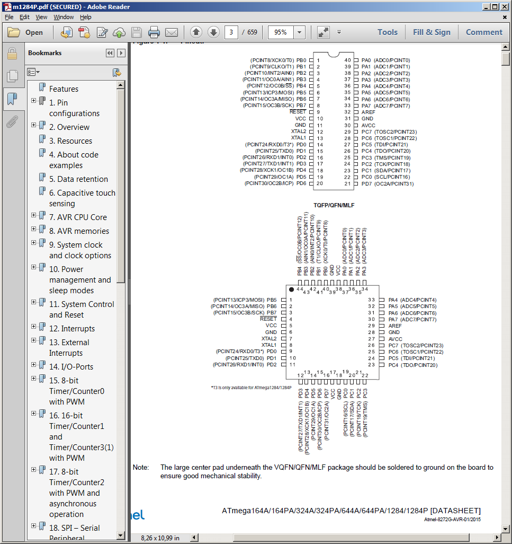Open the File menu
The width and height of the screenshot is (512, 544).
(x=9, y=17)
